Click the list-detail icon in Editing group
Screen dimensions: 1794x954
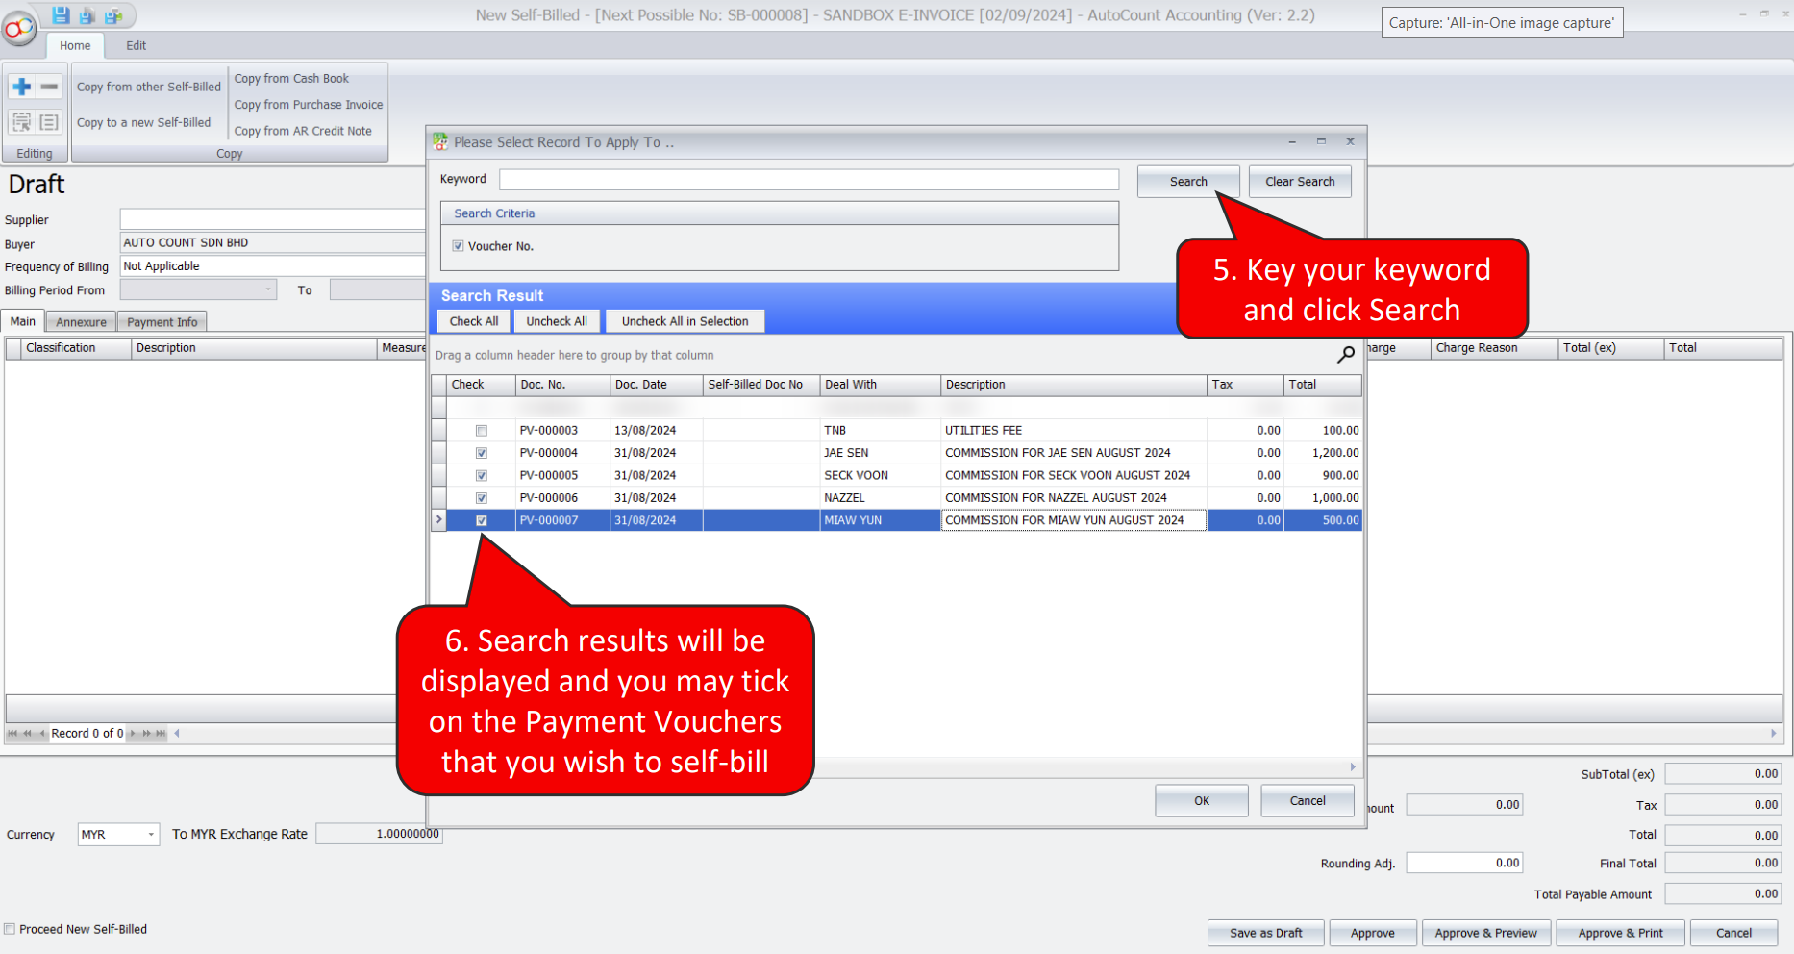[x=49, y=122]
